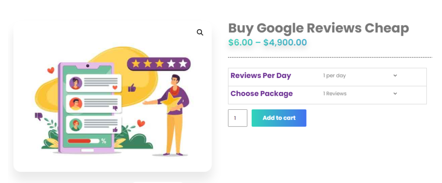
Task: Click the red heart above the phone's left corner
Action: click(51, 70)
